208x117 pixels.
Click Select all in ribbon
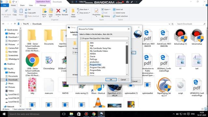click(118, 9)
